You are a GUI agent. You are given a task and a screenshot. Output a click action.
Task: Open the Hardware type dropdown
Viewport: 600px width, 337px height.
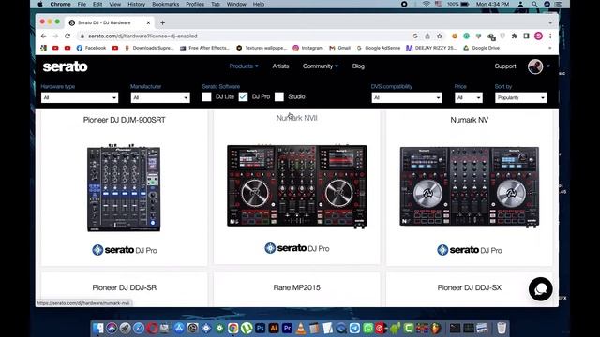click(x=80, y=97)
